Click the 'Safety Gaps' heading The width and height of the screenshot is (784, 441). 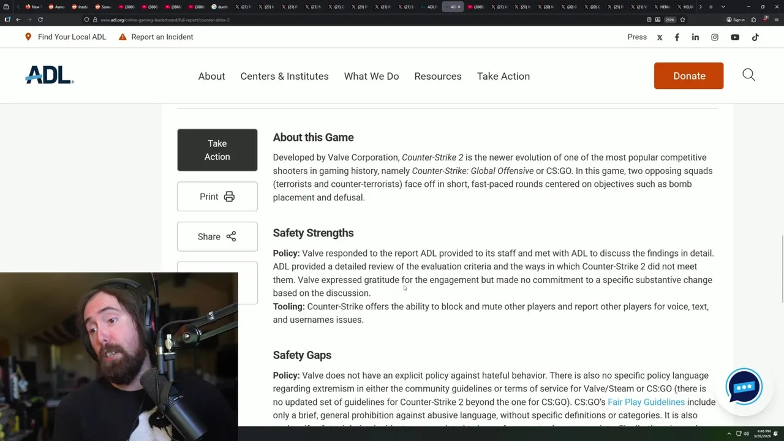pyautogui.click(x=302, y=355)
